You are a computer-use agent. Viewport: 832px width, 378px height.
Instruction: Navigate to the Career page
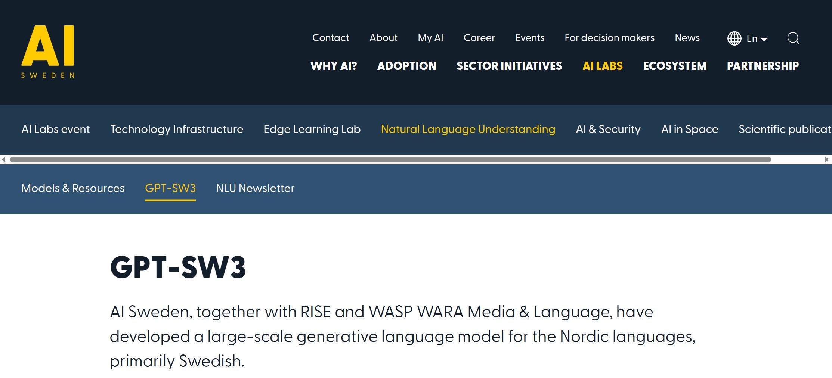pyautogui.click(x=479, y=38)
